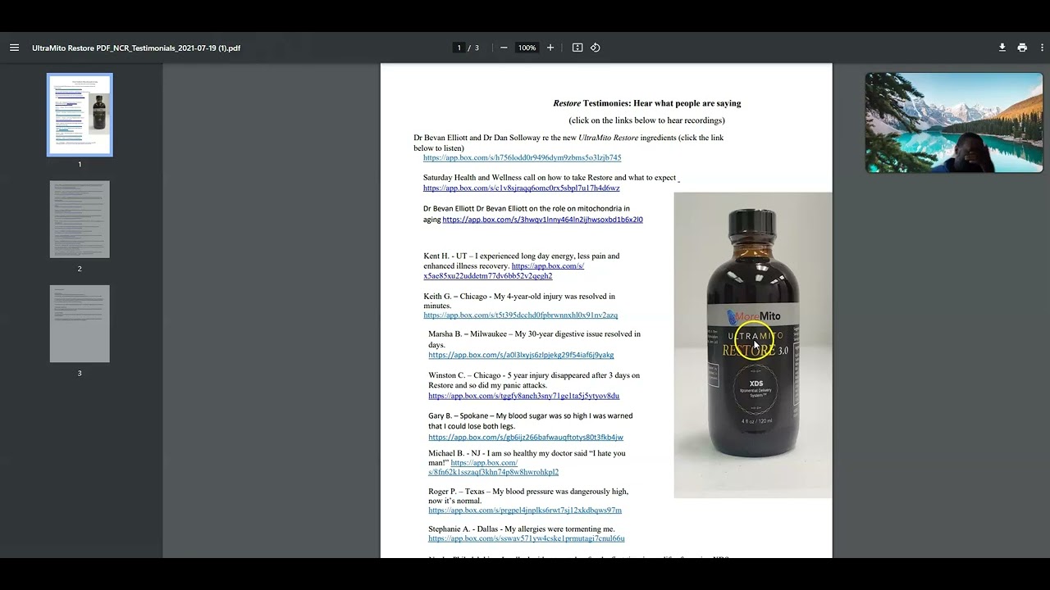Open the UltraMito Restore ingredients box link
1050x590 pixels.
(522, 157)
